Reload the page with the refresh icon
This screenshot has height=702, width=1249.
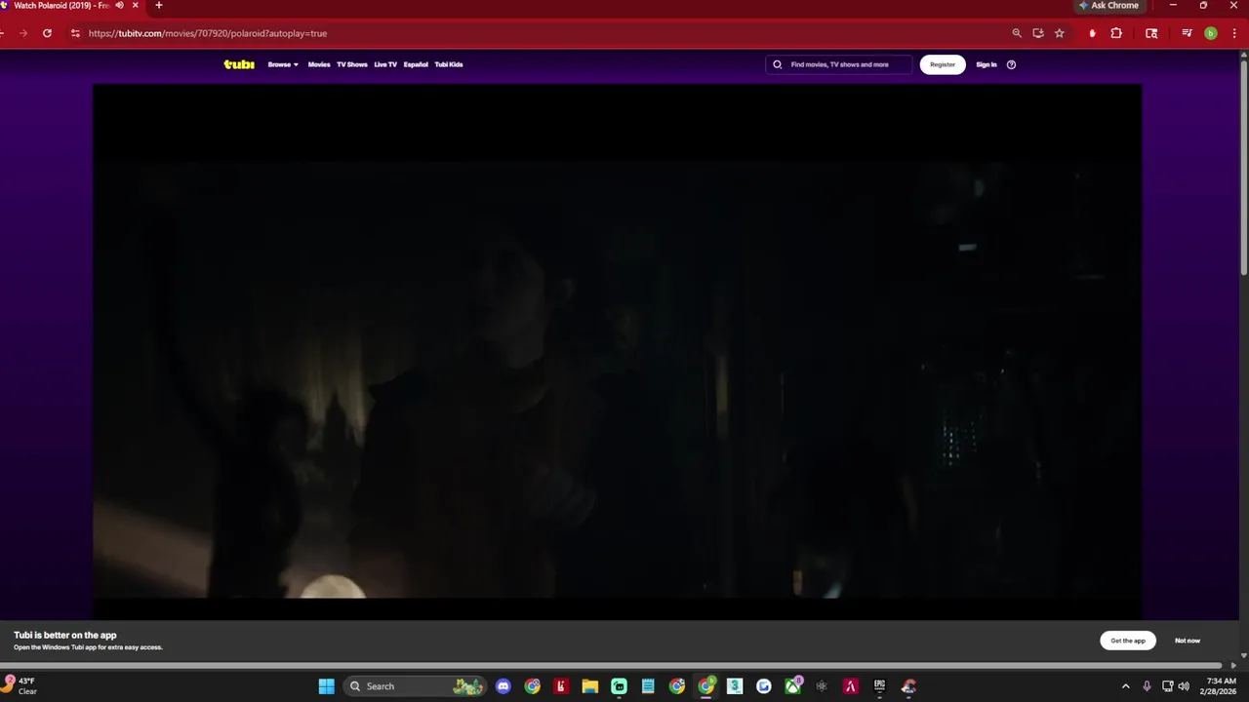[47, 33]
